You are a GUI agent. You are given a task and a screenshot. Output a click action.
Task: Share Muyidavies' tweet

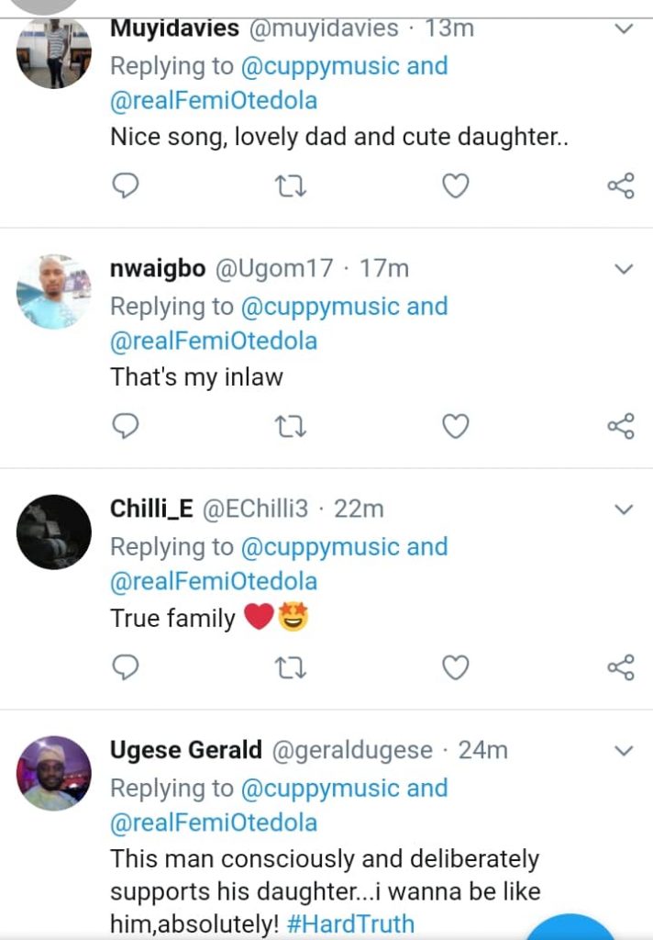621,186
